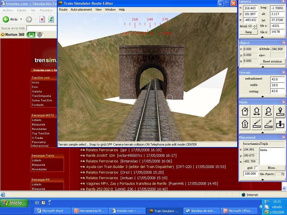Select the place object mode icon
Image resolution: width=287 pixels, height=215 pixels.
245,111
